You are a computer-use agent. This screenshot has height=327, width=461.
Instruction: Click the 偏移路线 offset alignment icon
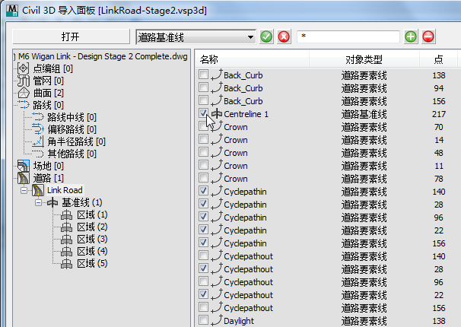click(x=38, y=129)
